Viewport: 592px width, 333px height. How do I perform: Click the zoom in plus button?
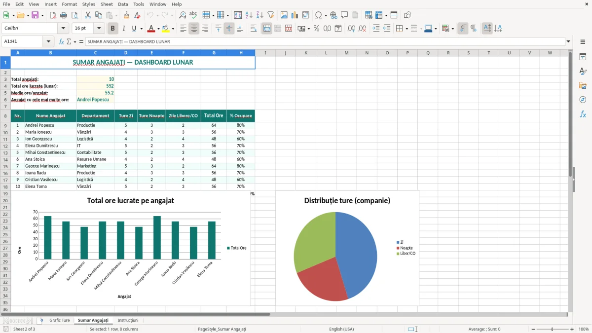point(572,329)
